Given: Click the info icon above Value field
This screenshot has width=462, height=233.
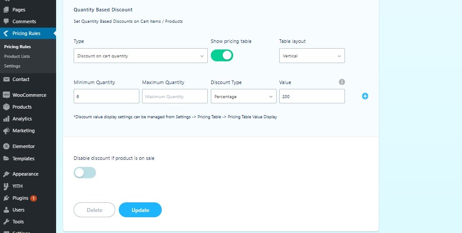Looking at the screenshot, I should tap(342, 82).
